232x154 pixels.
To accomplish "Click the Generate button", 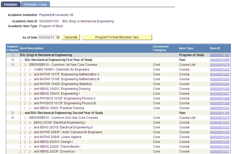I will pos(71,37).
